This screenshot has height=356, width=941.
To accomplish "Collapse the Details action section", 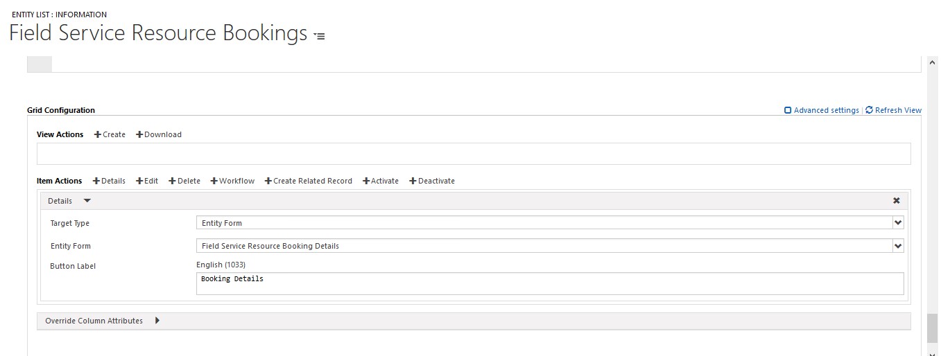I will click(x=87, y=201).
